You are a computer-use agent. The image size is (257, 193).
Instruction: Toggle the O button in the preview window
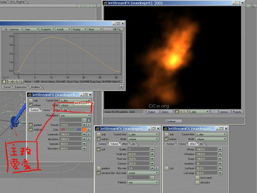point(181,112)
